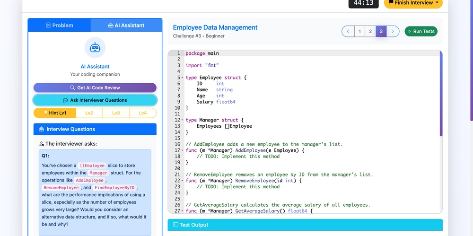Click the magnifier icon on Code Review button
The image size is (473, 236).
[72, 88]
